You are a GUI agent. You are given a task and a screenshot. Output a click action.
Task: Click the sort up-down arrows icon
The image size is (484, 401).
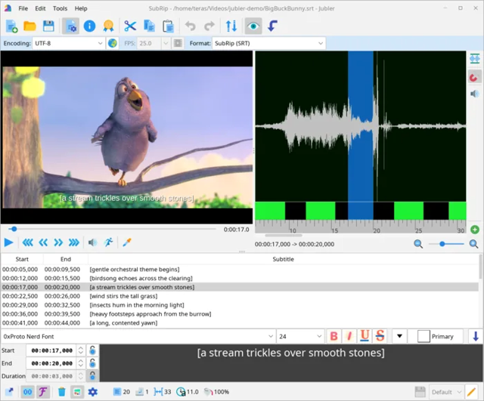pyautogui.click(x=231, y=26)
